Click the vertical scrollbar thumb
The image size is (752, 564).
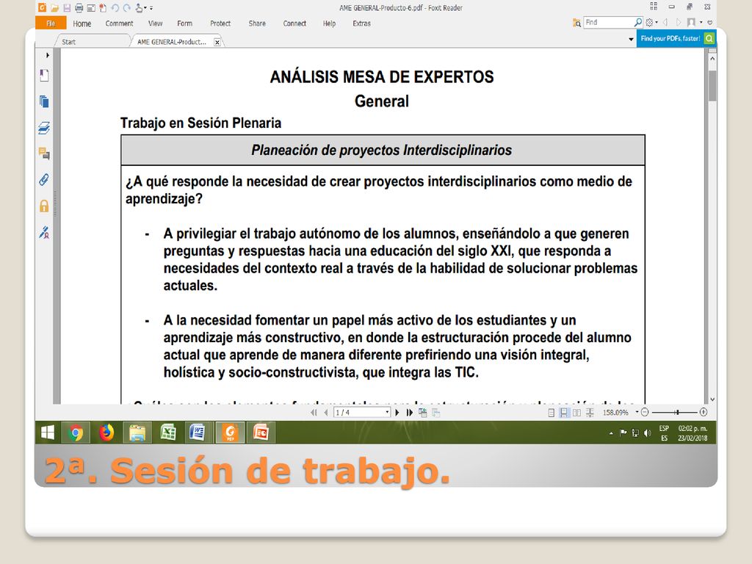point(712,86)
